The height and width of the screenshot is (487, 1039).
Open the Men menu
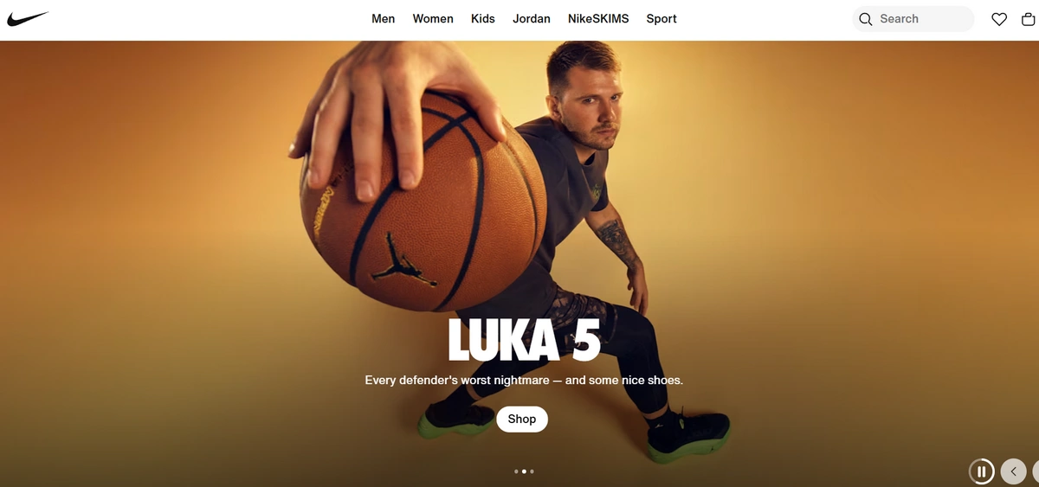point(383,19)
